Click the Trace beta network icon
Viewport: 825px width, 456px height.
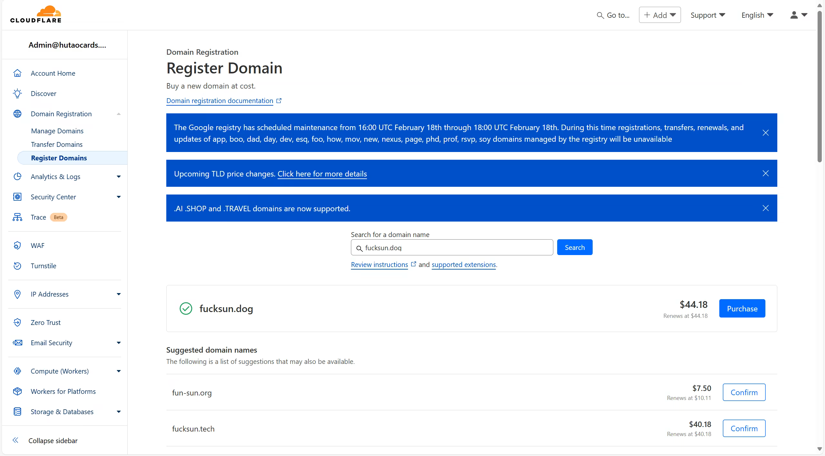[x=17, y=217]
